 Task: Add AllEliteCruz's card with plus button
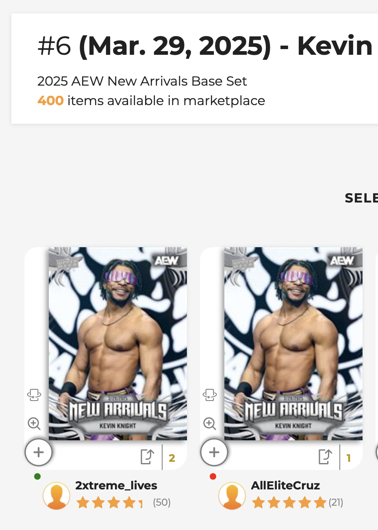pos(214,452)
